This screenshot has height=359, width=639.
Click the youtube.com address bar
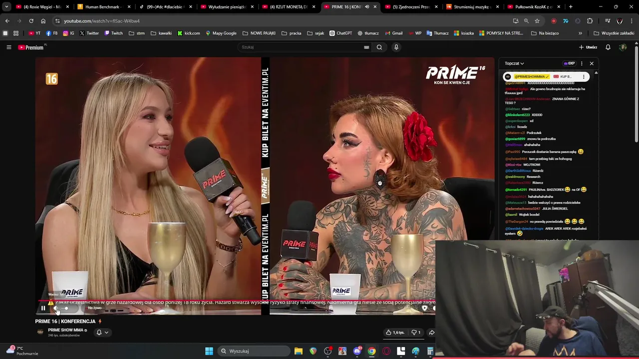tap(280, 21)
